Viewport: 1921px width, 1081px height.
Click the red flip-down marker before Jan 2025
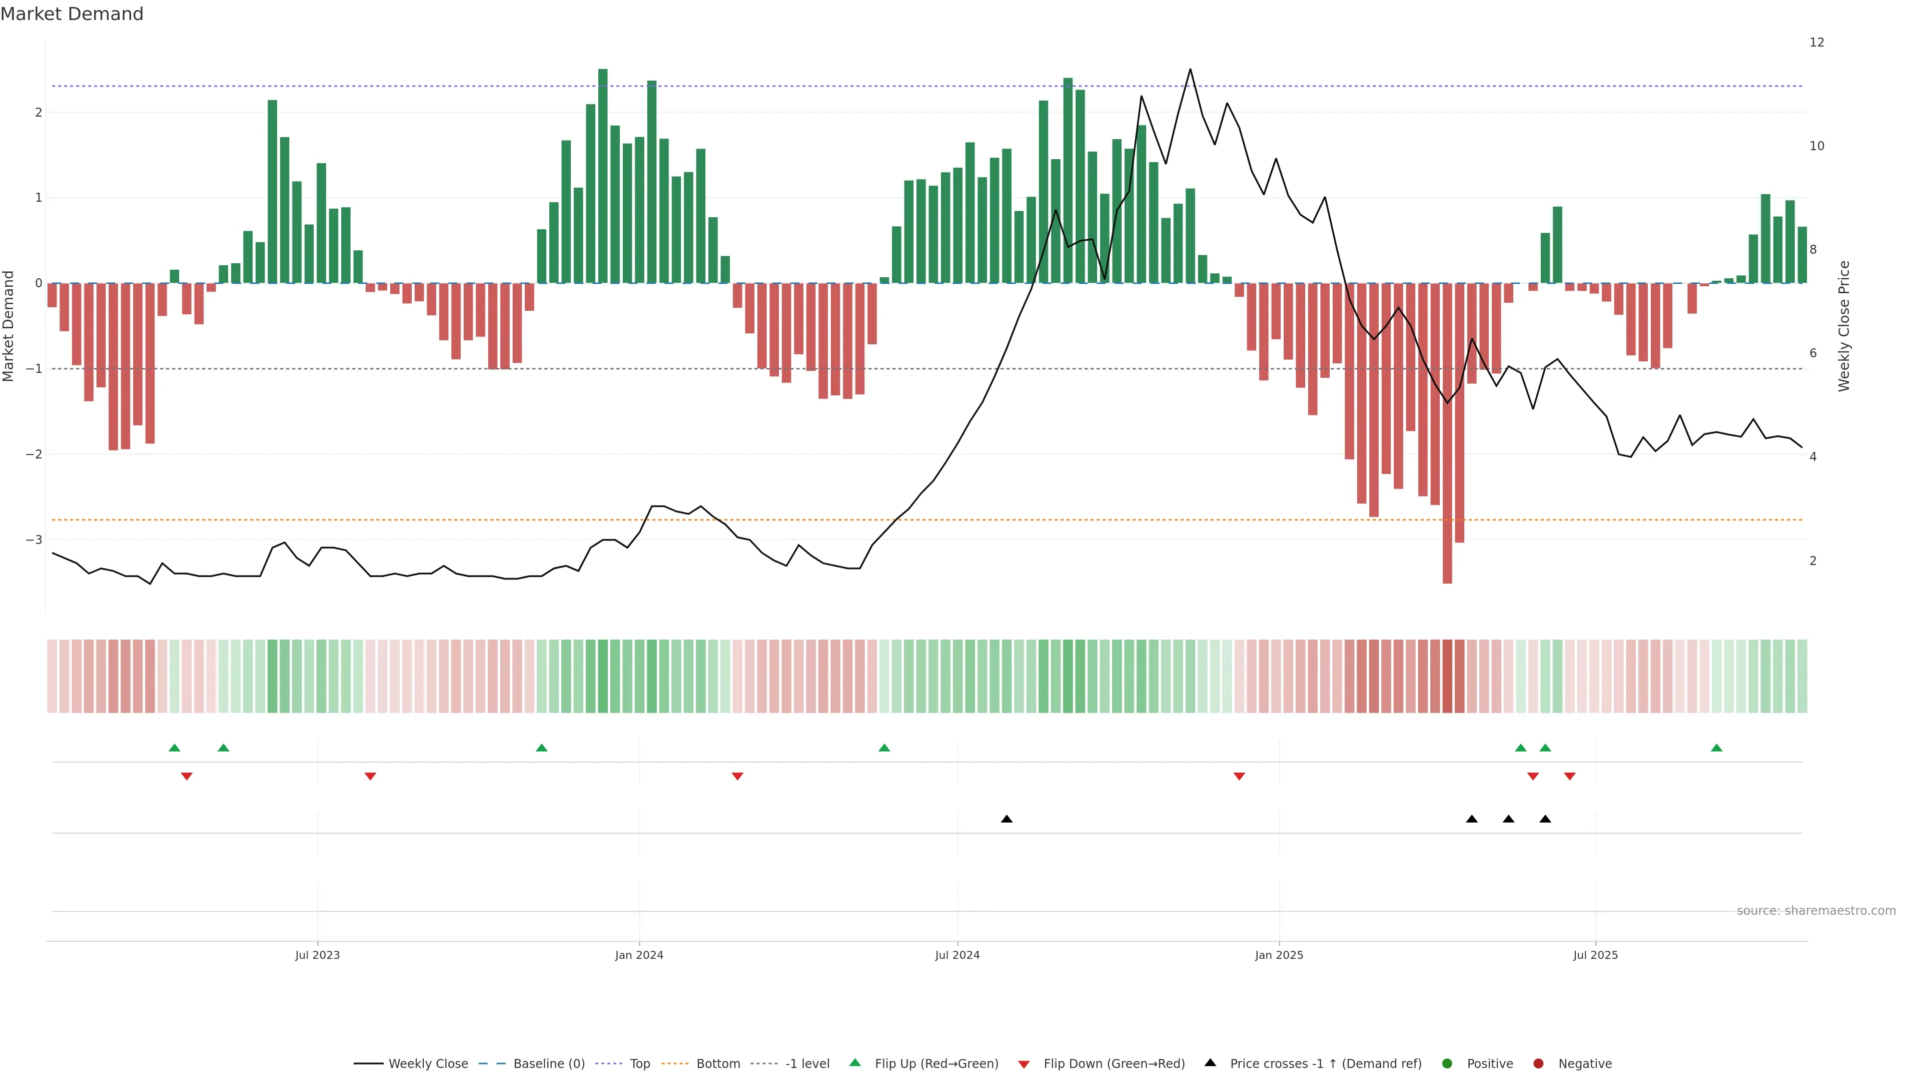tap(1240, 777)
